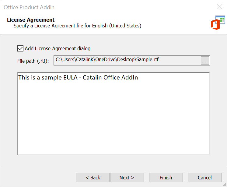Click the 'License Agreement' heading
Image resolution: width=227 pixels, height=187 pixels.
coord(31,20)
